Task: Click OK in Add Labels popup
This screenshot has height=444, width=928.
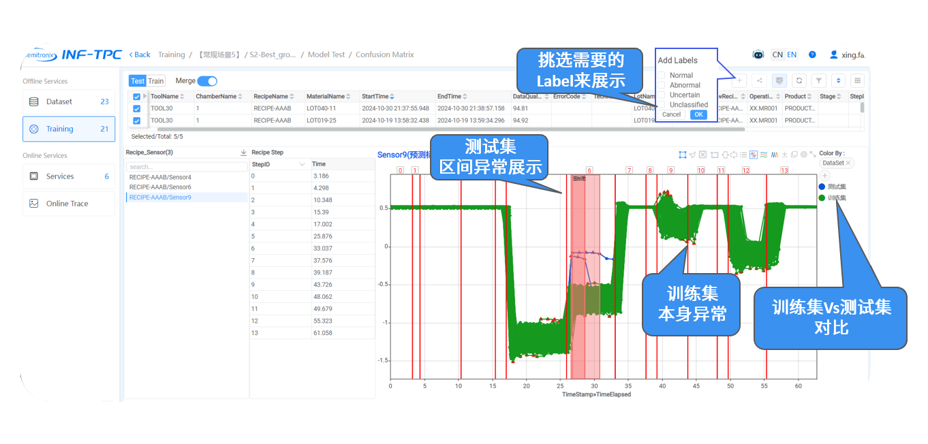Action: (x=698, y=114)
